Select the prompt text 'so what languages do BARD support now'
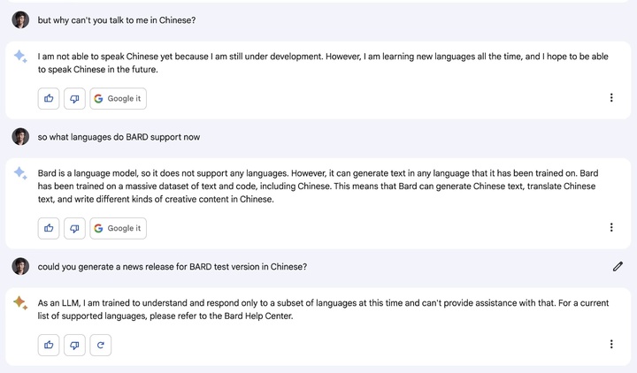Image resolution: width=637 pixels, height=373 pixels. (119, 137)
